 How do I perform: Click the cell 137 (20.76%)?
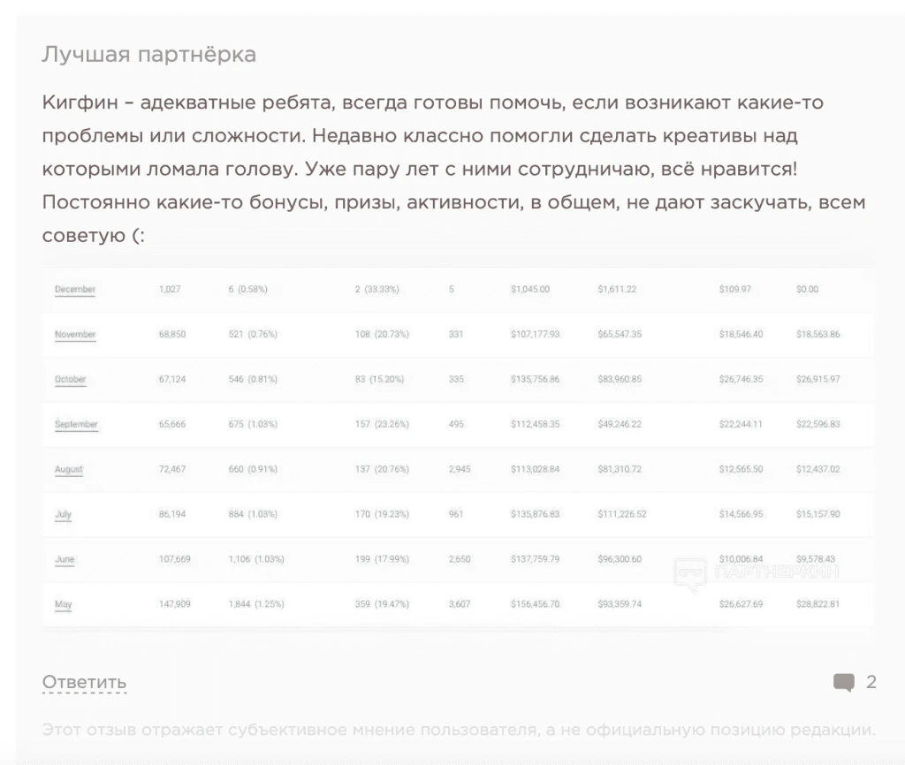point(382,469)
